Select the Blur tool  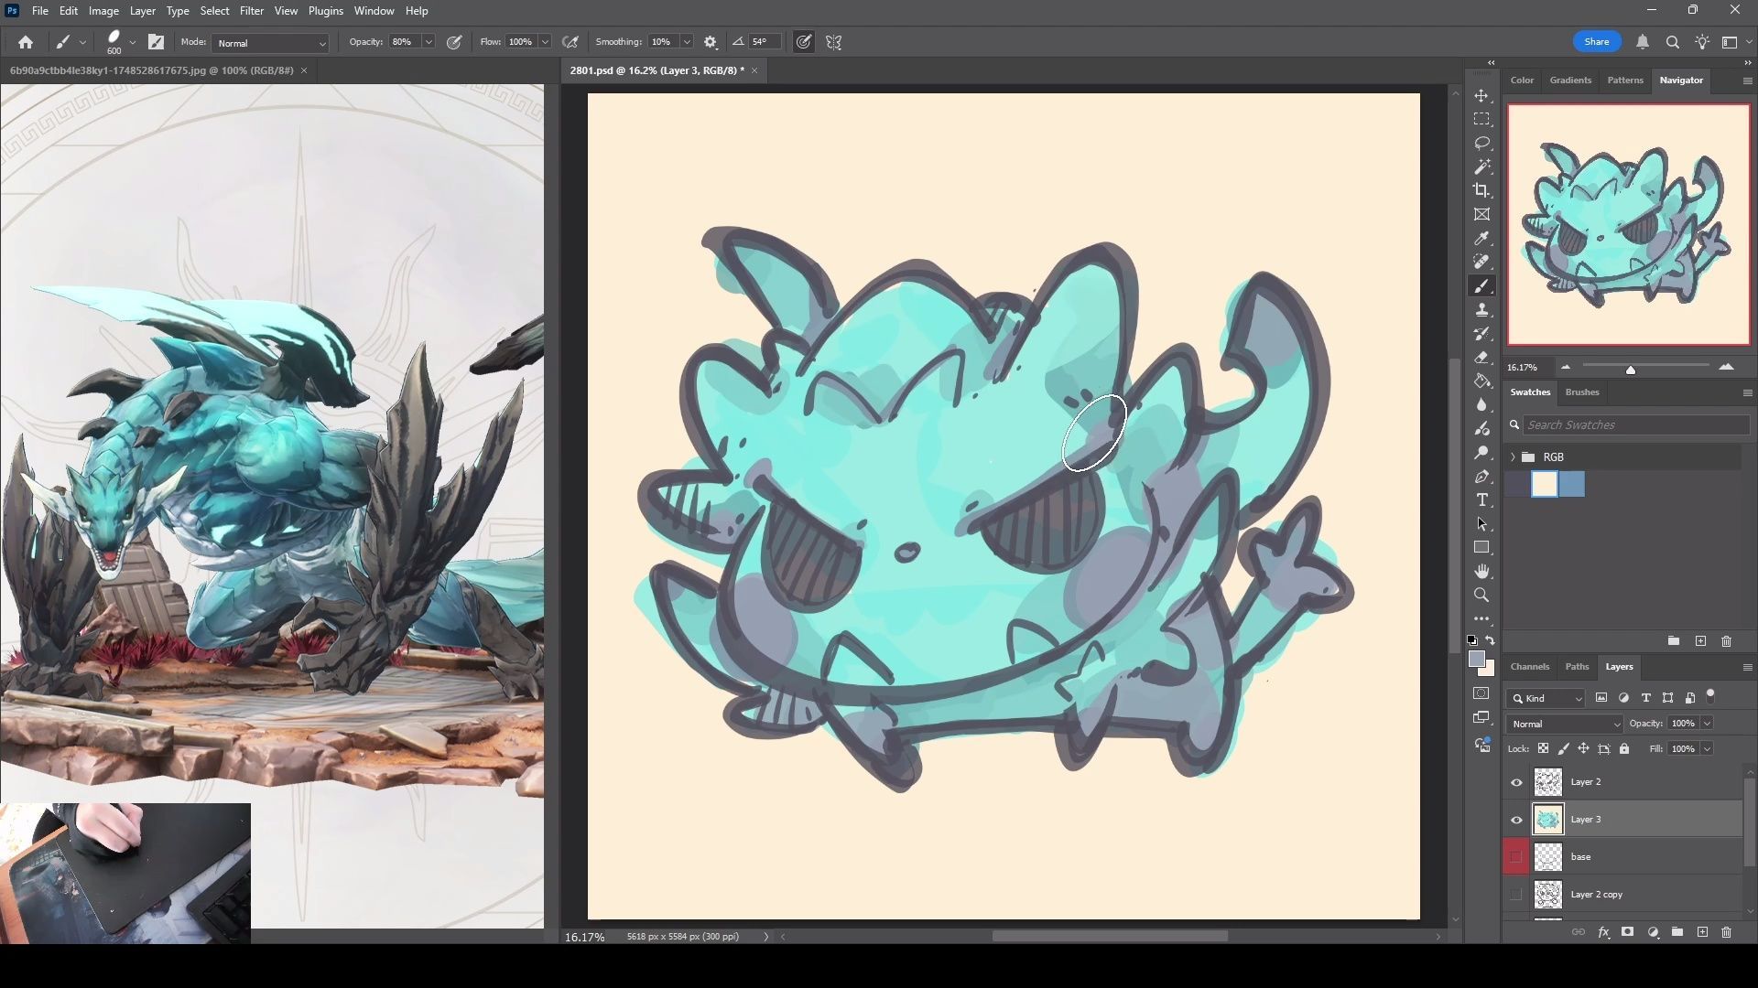coord(1481,405)
